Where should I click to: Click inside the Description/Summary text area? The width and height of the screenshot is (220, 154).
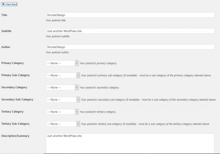(x=130, y=143)
